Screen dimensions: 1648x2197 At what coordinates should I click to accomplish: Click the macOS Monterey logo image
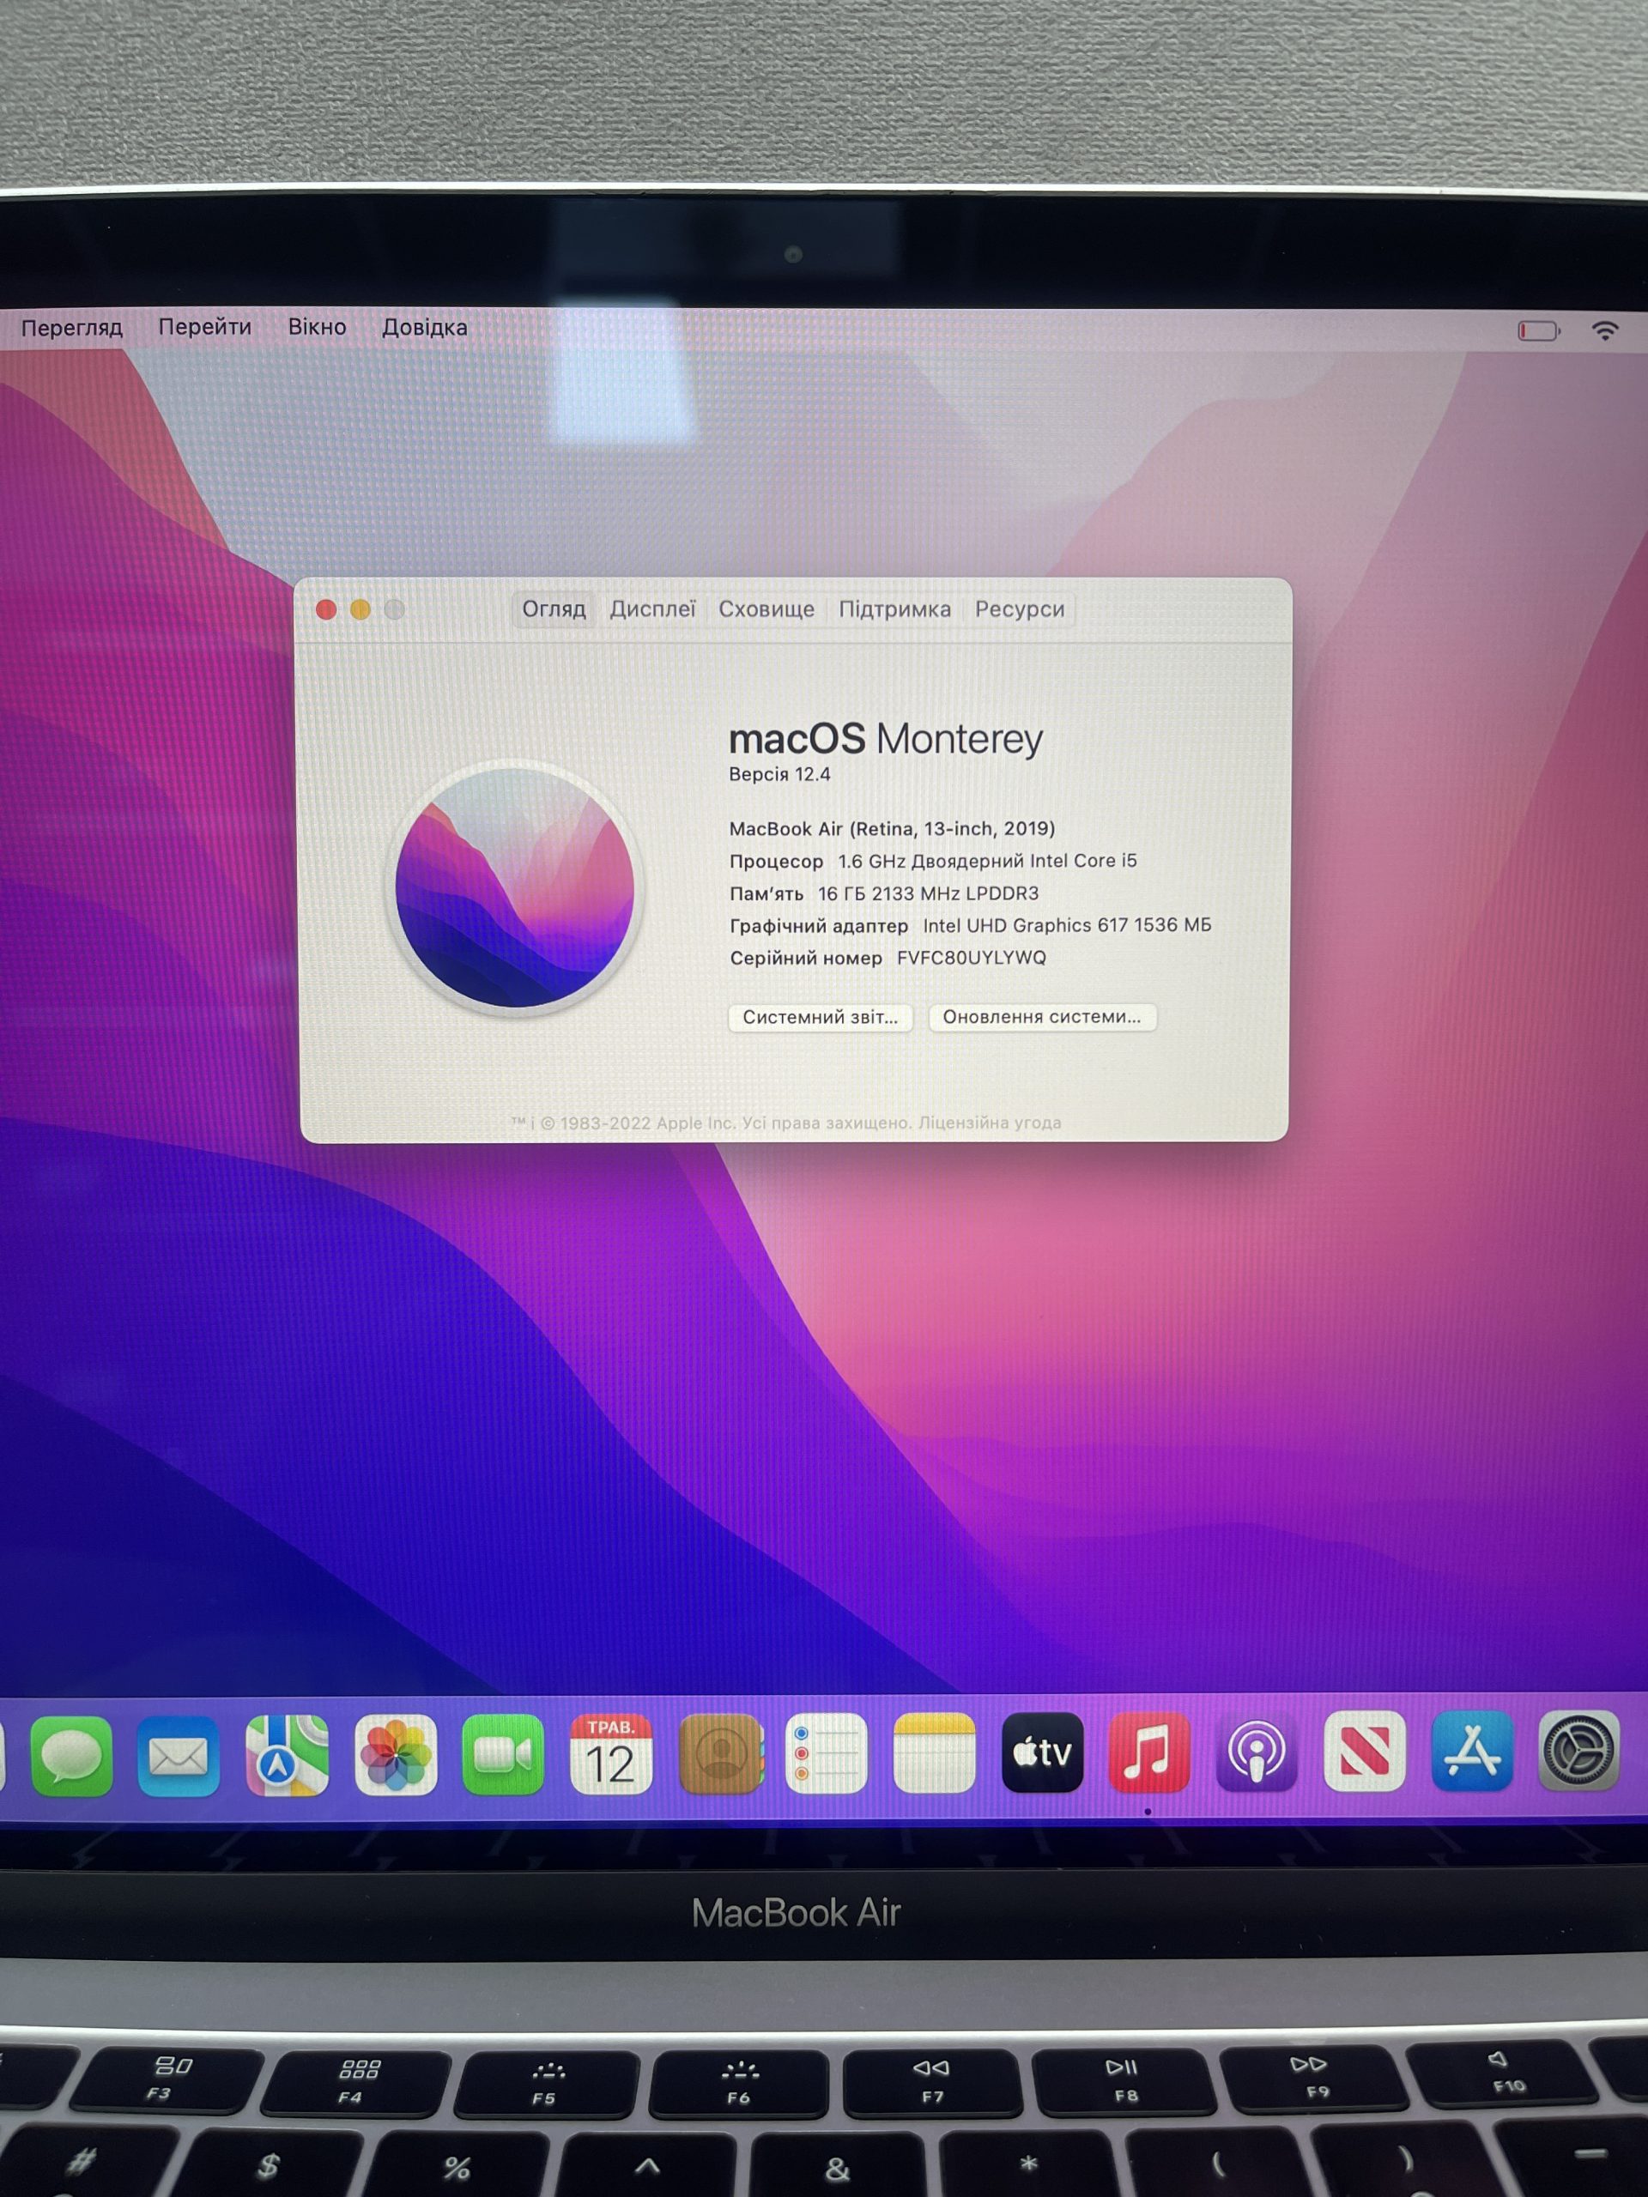pyautogui.click(x=514, y=887)
